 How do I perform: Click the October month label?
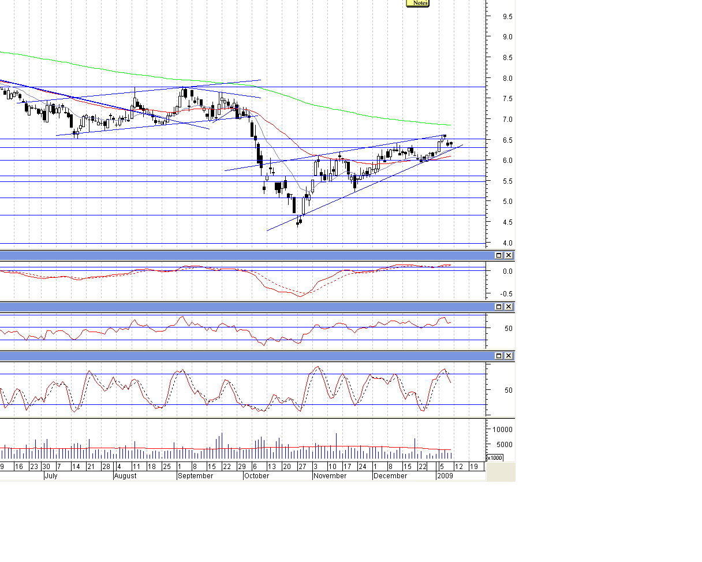[x=257, y=476]
